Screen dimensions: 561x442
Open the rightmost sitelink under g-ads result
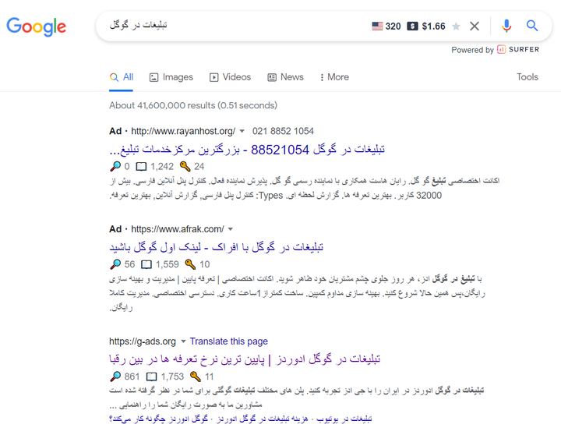344,419
